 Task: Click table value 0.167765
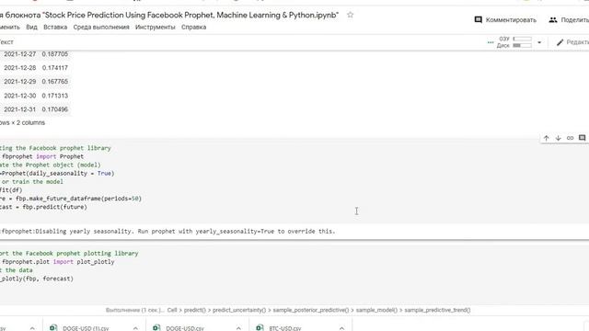pos(55,82)
